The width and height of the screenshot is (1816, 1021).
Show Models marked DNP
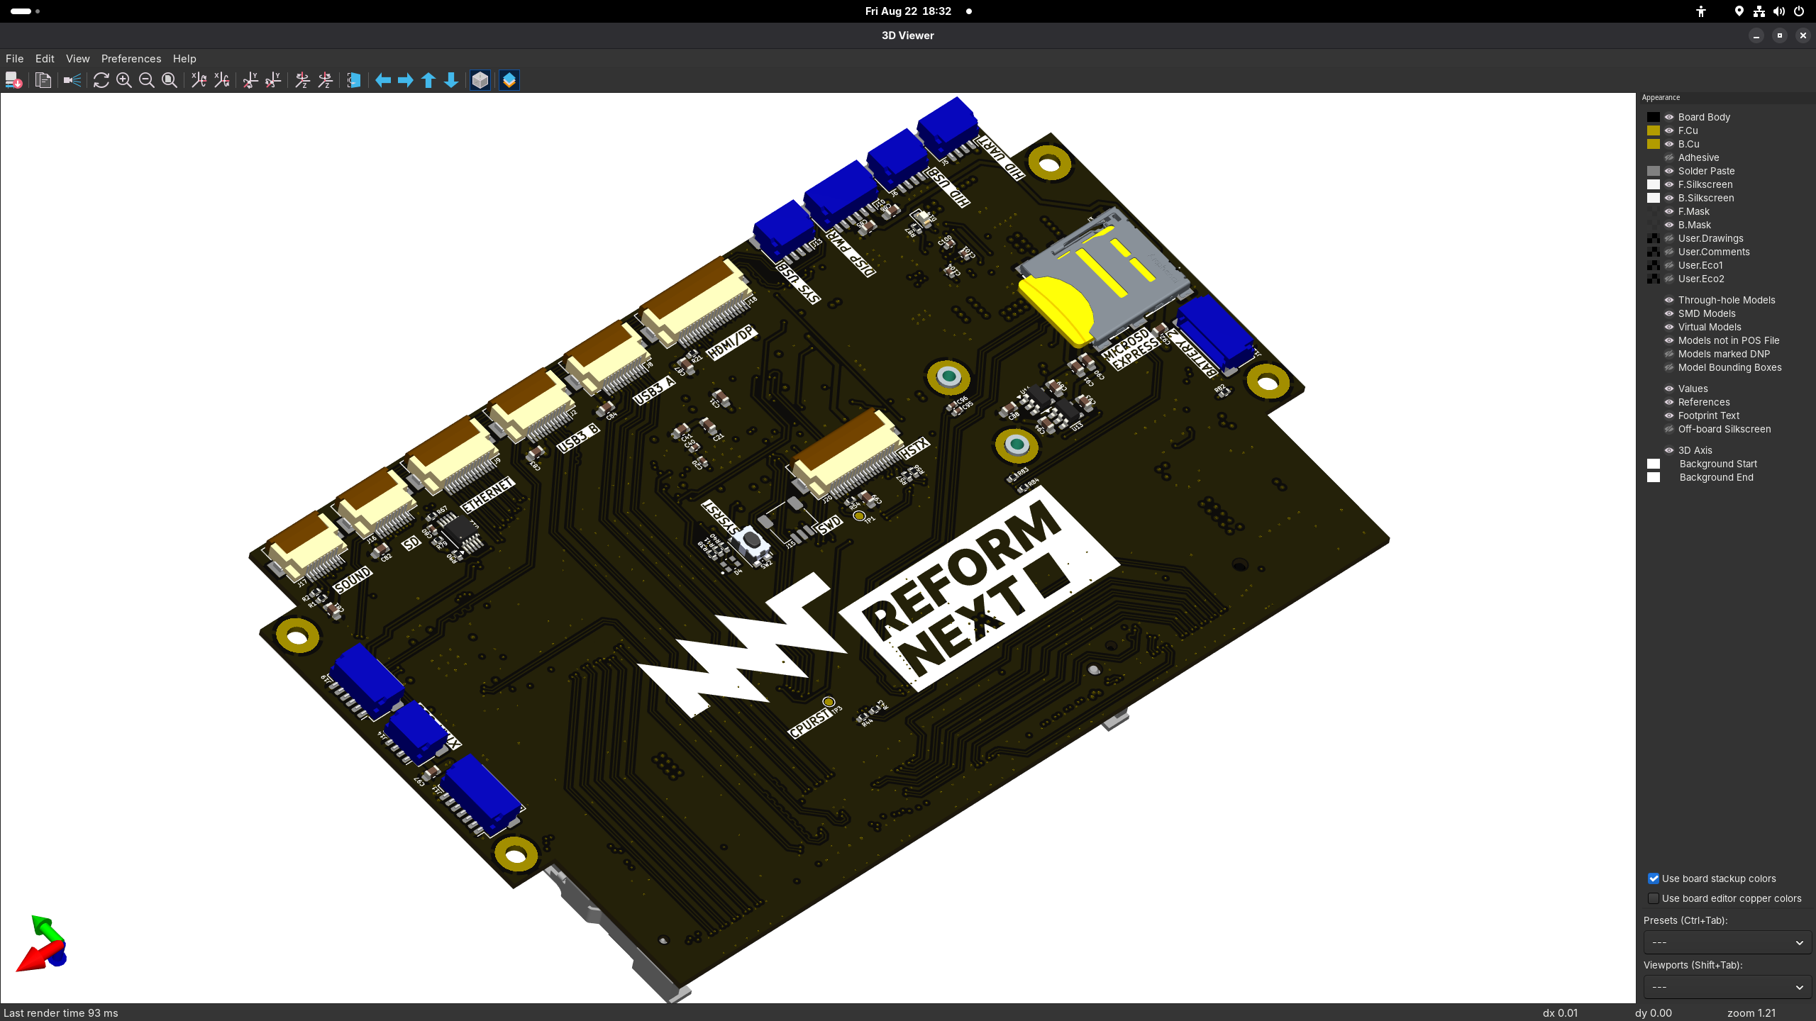(x=1669, y=354)
